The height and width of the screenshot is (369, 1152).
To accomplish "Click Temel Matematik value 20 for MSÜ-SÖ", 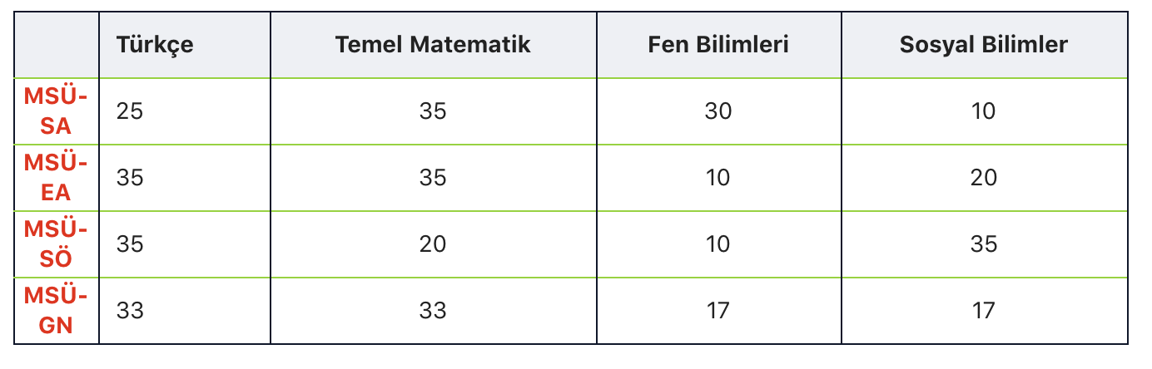I will (x=433, y=244).
